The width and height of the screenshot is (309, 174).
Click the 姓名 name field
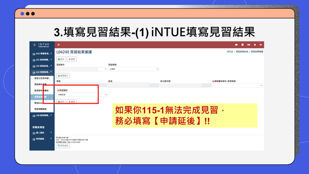coord(134,86)
